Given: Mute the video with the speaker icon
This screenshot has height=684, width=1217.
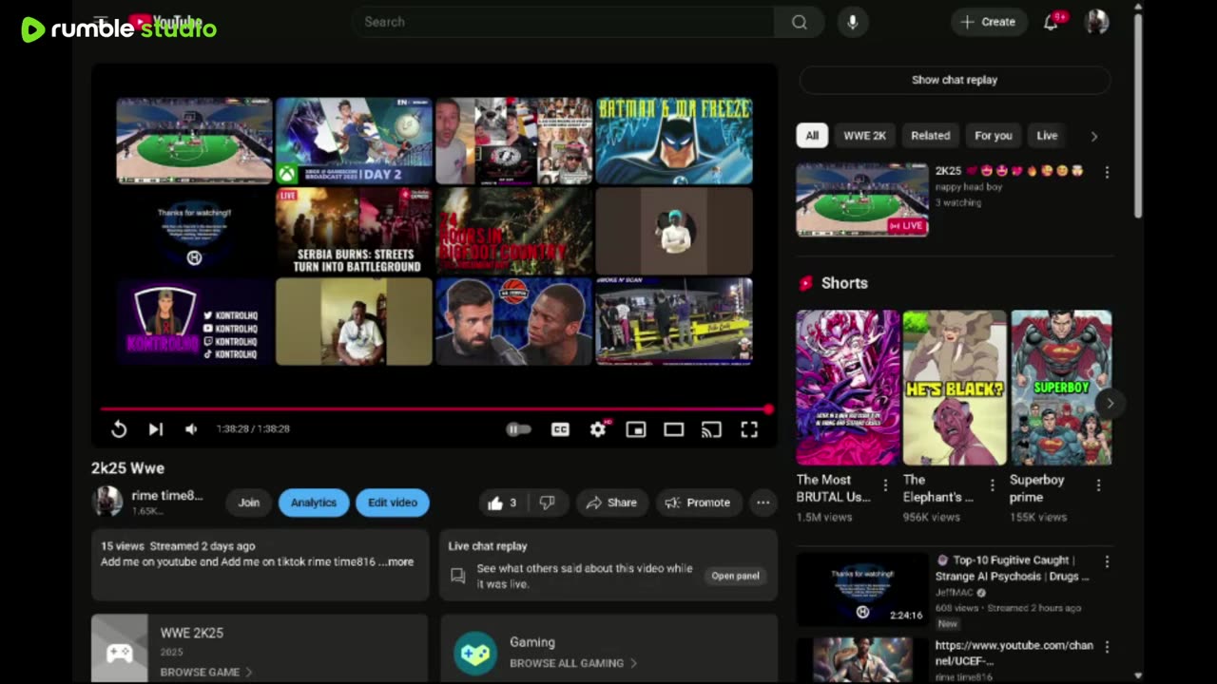Looking at the screenshot, I should [191, 429].
